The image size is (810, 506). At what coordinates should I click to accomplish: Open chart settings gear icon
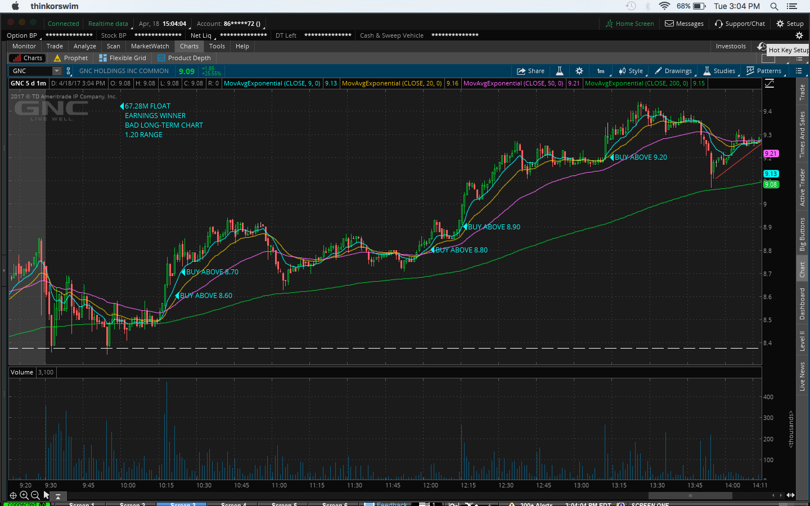(579, 71)
